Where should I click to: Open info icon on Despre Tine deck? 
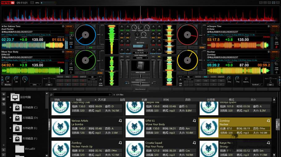(x=268, y=26)
